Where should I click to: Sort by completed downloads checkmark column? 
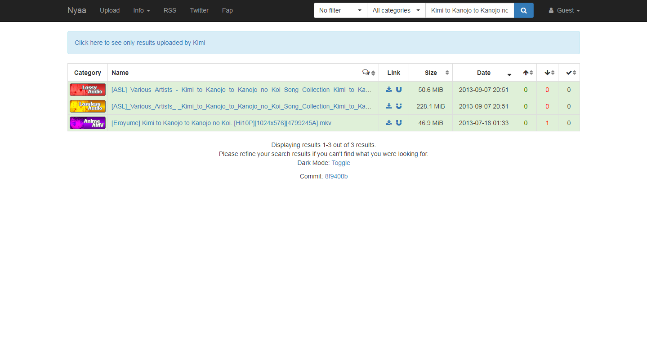tap(569, 73)
